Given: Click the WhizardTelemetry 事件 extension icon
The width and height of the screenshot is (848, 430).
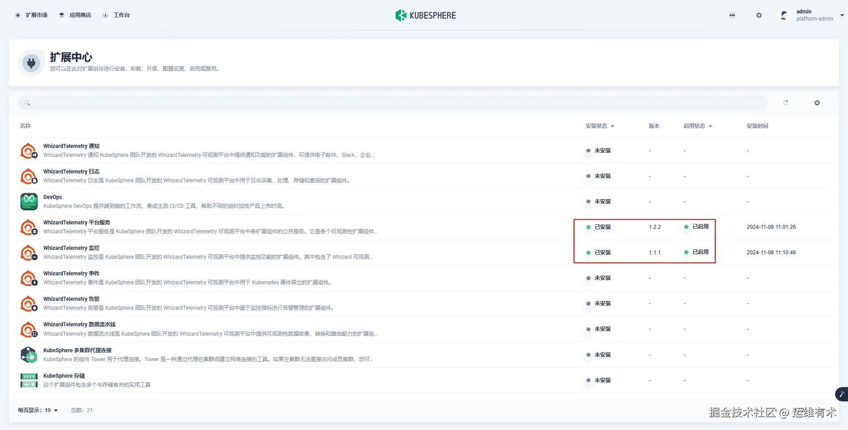Looking at the screenshot, I should click(x=29, y=278).
